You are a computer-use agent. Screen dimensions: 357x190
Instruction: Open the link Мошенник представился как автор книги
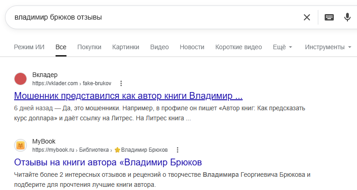pos(128,96)
